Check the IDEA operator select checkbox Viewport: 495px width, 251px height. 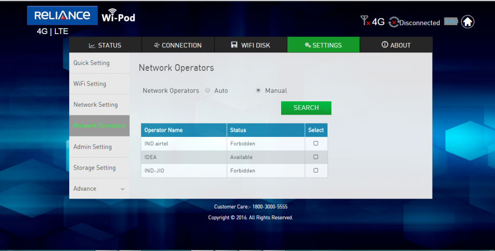(x=316, y=157)
